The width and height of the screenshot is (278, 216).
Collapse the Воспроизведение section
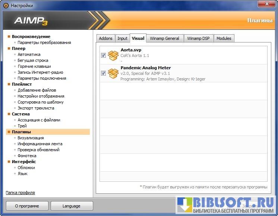[9, 36]
